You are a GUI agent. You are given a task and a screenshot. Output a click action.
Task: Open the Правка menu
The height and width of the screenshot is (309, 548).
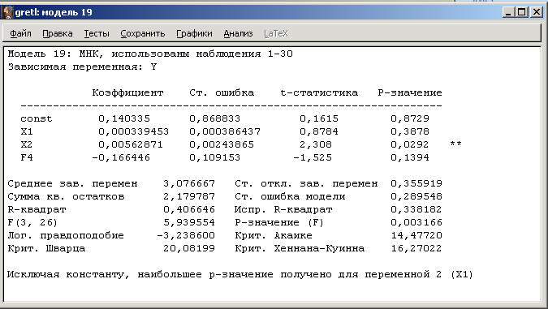click(58, 33)
